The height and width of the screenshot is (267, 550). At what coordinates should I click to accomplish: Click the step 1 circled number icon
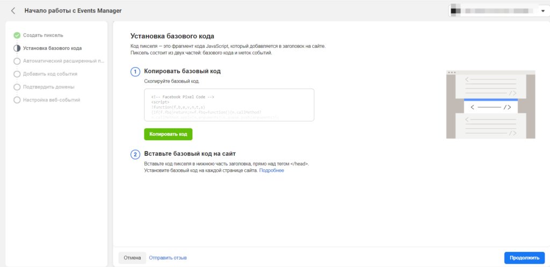(135, 71)
